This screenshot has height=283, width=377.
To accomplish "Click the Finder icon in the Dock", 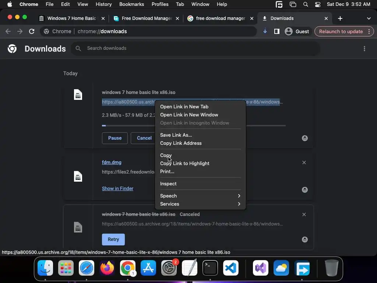I will click(45, 268).
